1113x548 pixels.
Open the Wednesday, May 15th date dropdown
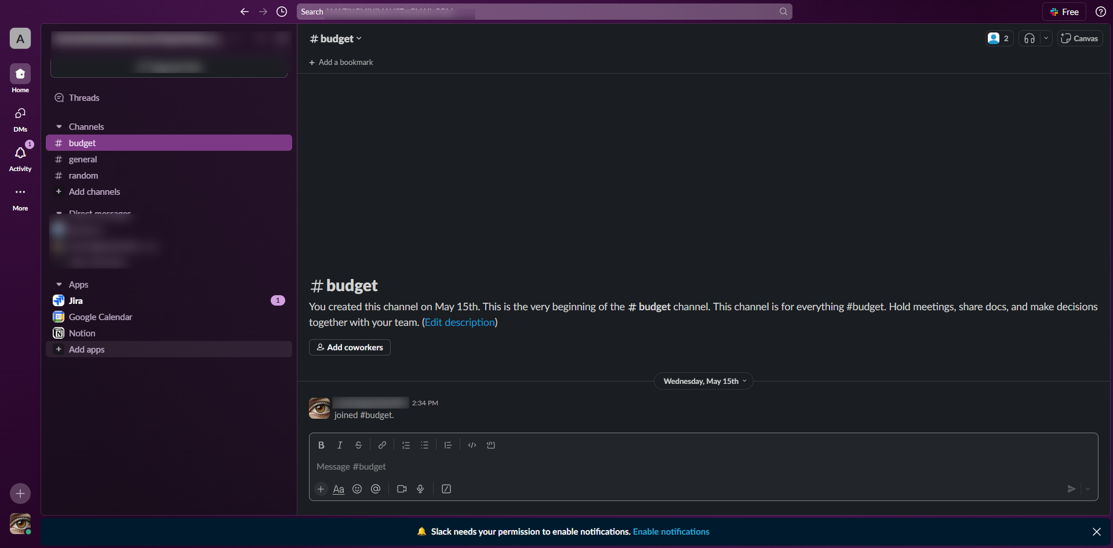(704, 381)
